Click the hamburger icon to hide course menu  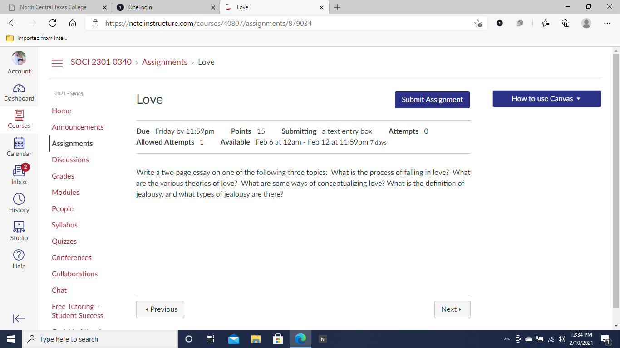[57, 63]
